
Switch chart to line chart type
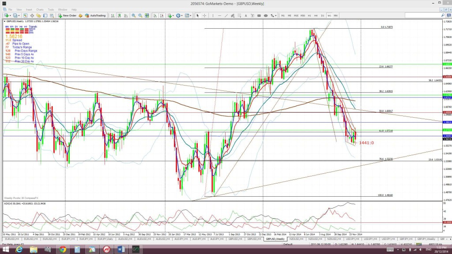pyautogui.click(x=126, y=15)
